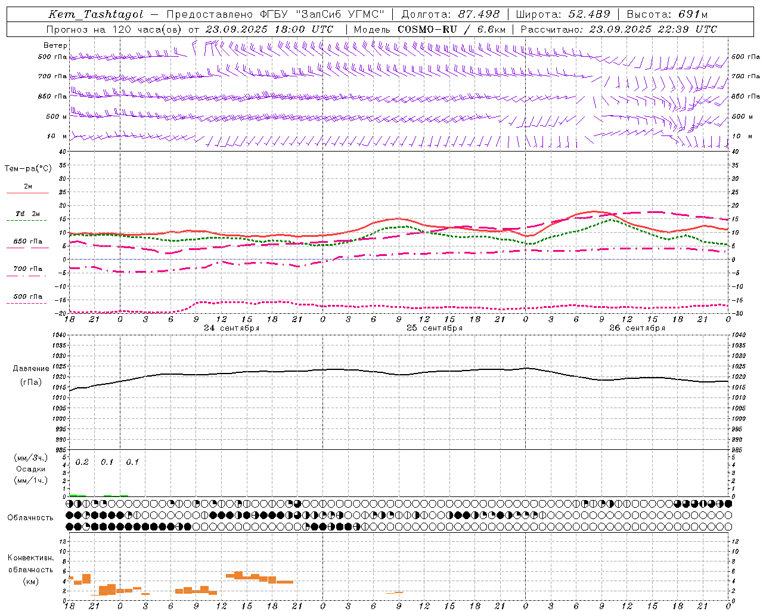Click the Тем-ра(°C) axis label

(x=28, y=169)
